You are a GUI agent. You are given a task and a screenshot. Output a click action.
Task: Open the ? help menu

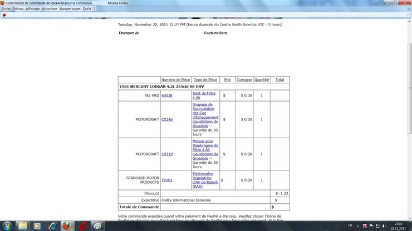click(94, 9)
